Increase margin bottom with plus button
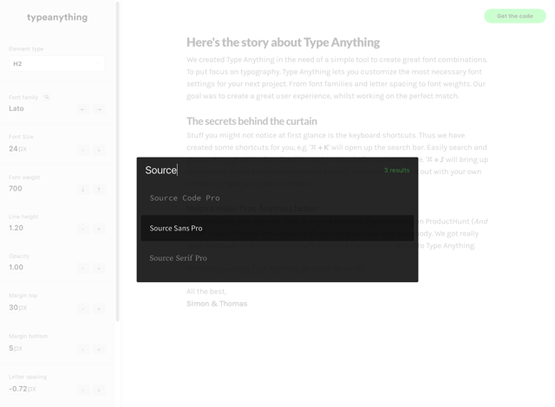The width and height of the screenshot is (555, 407). (99, 349)
